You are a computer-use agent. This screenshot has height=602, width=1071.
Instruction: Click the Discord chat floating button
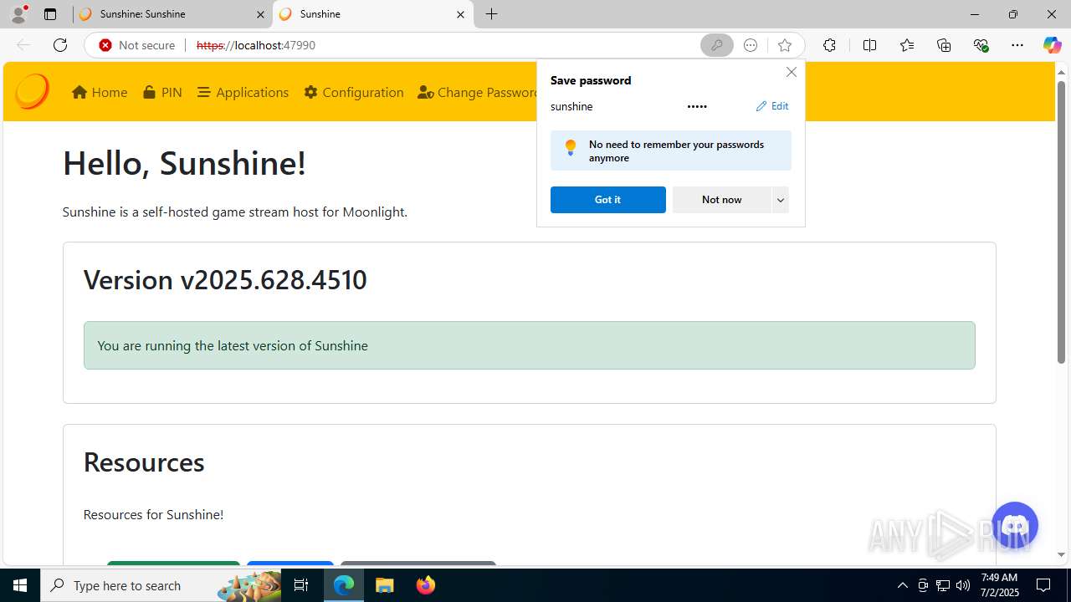coord(1014,525)
